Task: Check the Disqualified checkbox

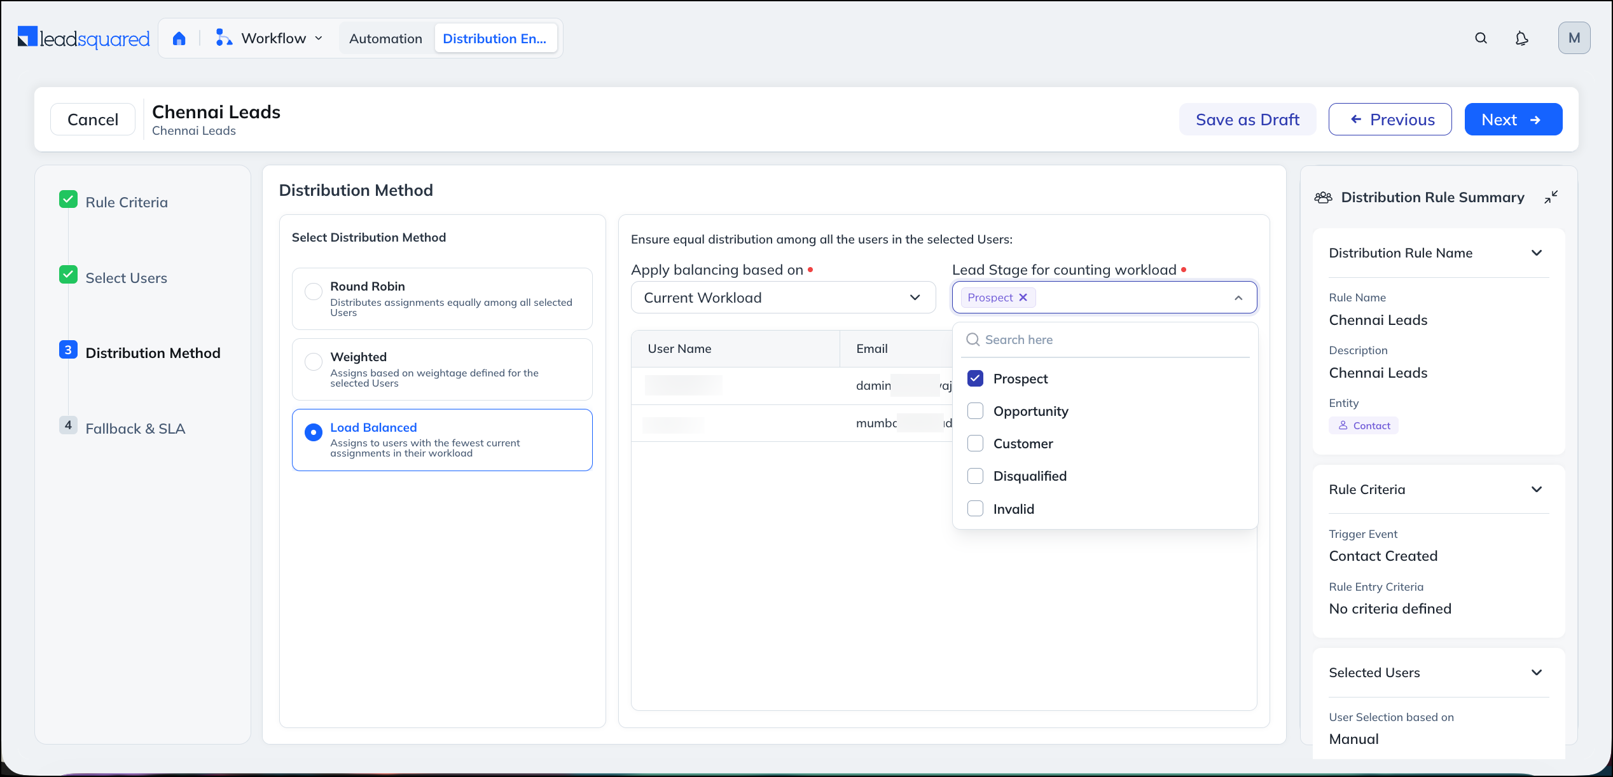Action: [975, 476]
